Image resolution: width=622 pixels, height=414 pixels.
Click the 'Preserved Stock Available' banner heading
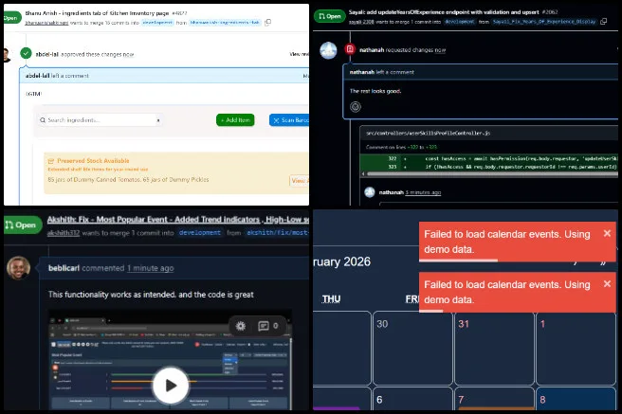point(93,160)
